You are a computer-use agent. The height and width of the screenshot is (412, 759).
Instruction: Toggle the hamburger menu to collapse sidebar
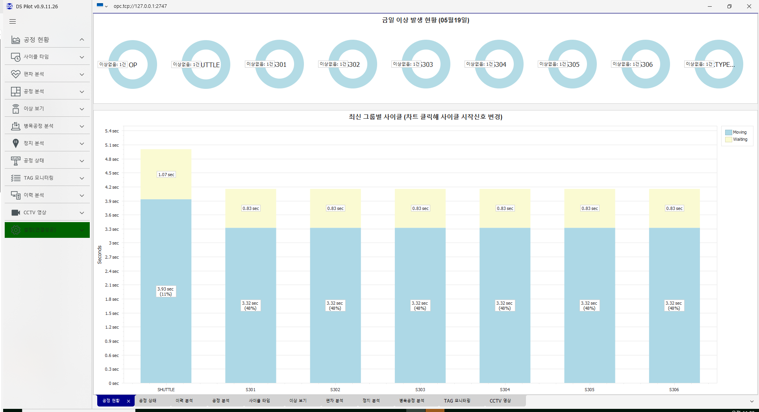tap(13, 22)
